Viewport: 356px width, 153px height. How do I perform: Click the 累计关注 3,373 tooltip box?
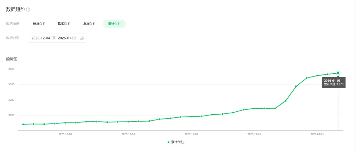click(x=334, y=82)
